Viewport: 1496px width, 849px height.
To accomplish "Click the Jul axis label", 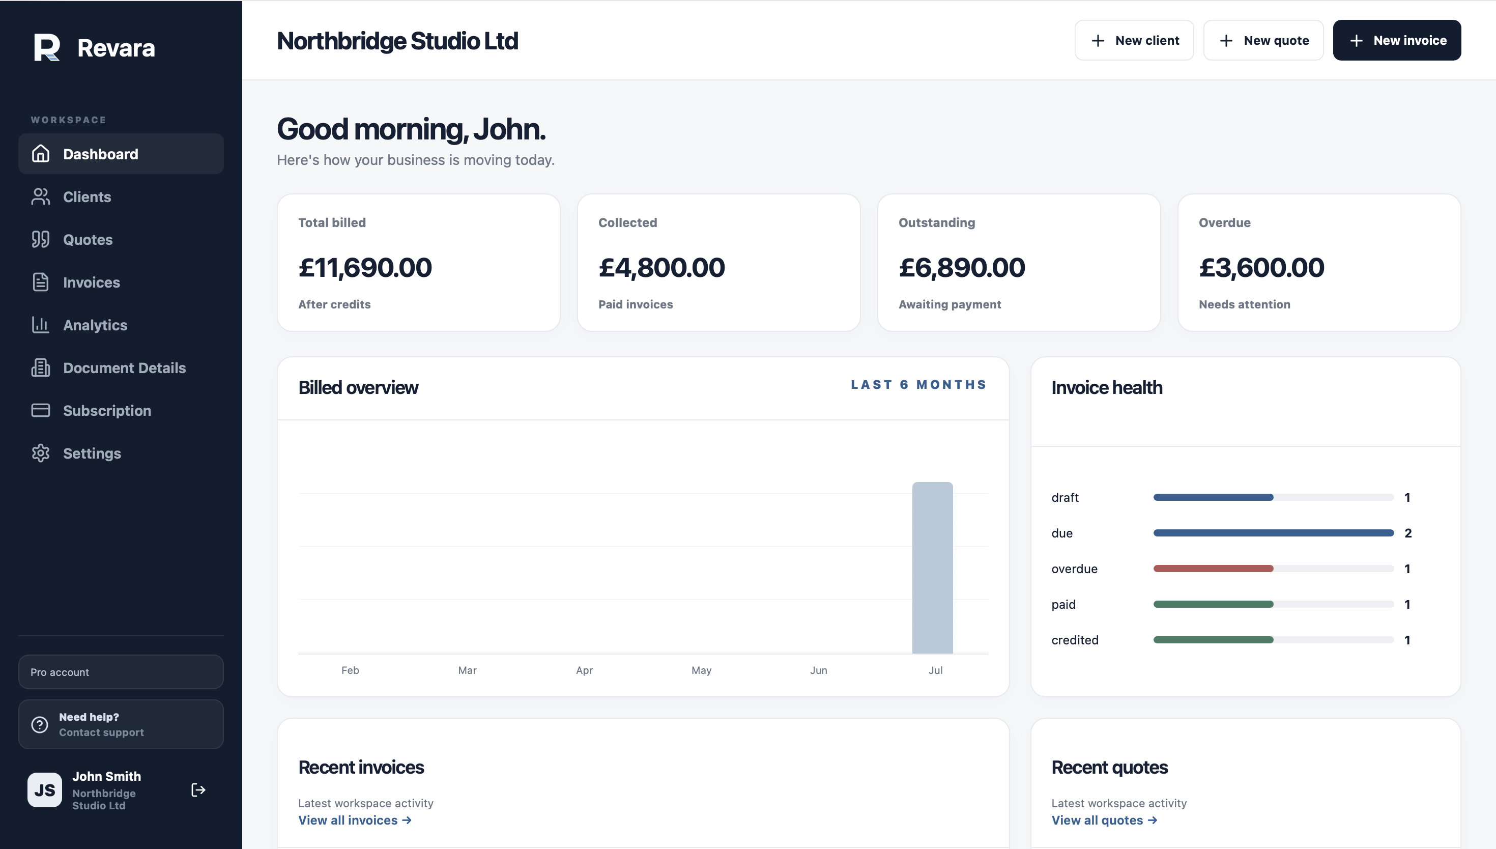I will (936, 670).
